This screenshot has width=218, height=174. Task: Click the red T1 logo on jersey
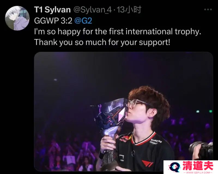coord(147,163)
